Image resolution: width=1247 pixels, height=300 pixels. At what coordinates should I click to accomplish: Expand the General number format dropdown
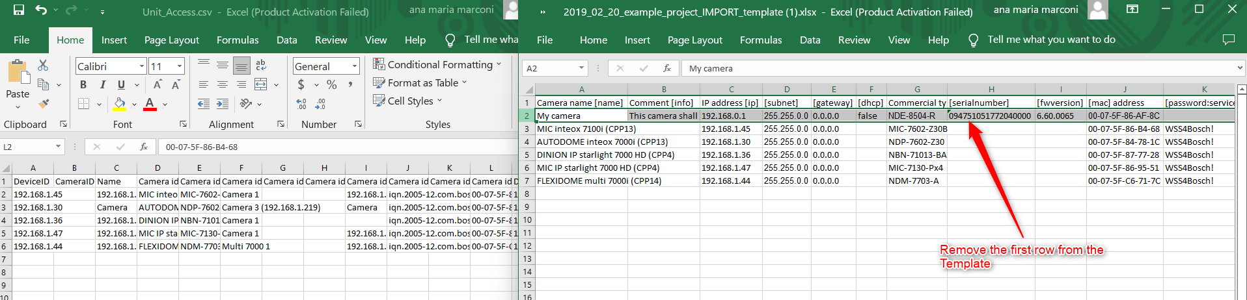pos(355,66)
